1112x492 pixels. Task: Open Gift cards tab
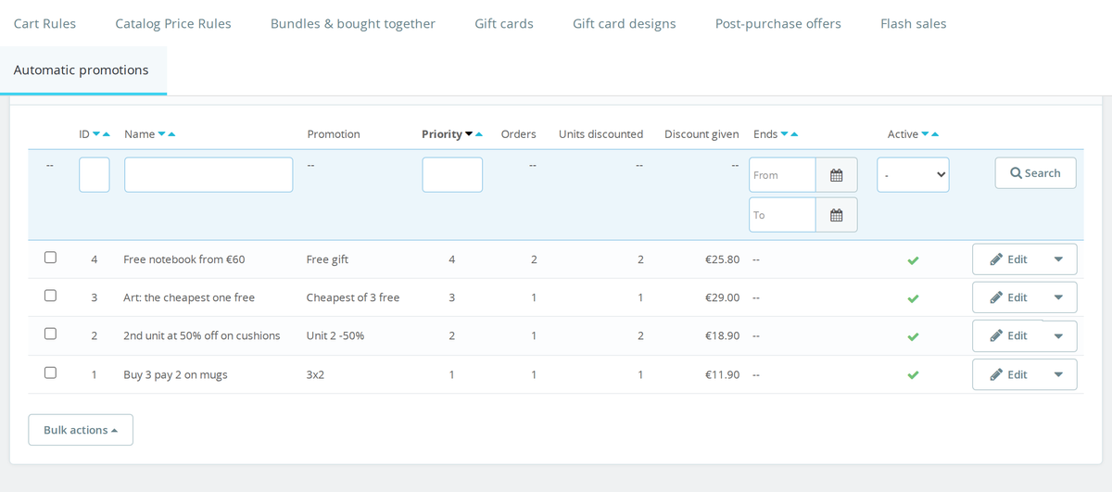click(x=504, y=23)
